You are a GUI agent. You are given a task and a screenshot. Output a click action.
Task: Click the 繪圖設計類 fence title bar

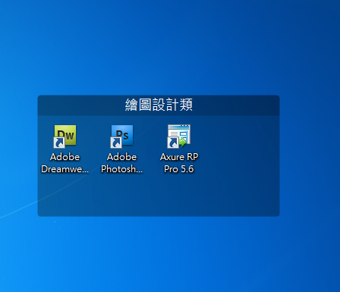(x=159, y=105)
